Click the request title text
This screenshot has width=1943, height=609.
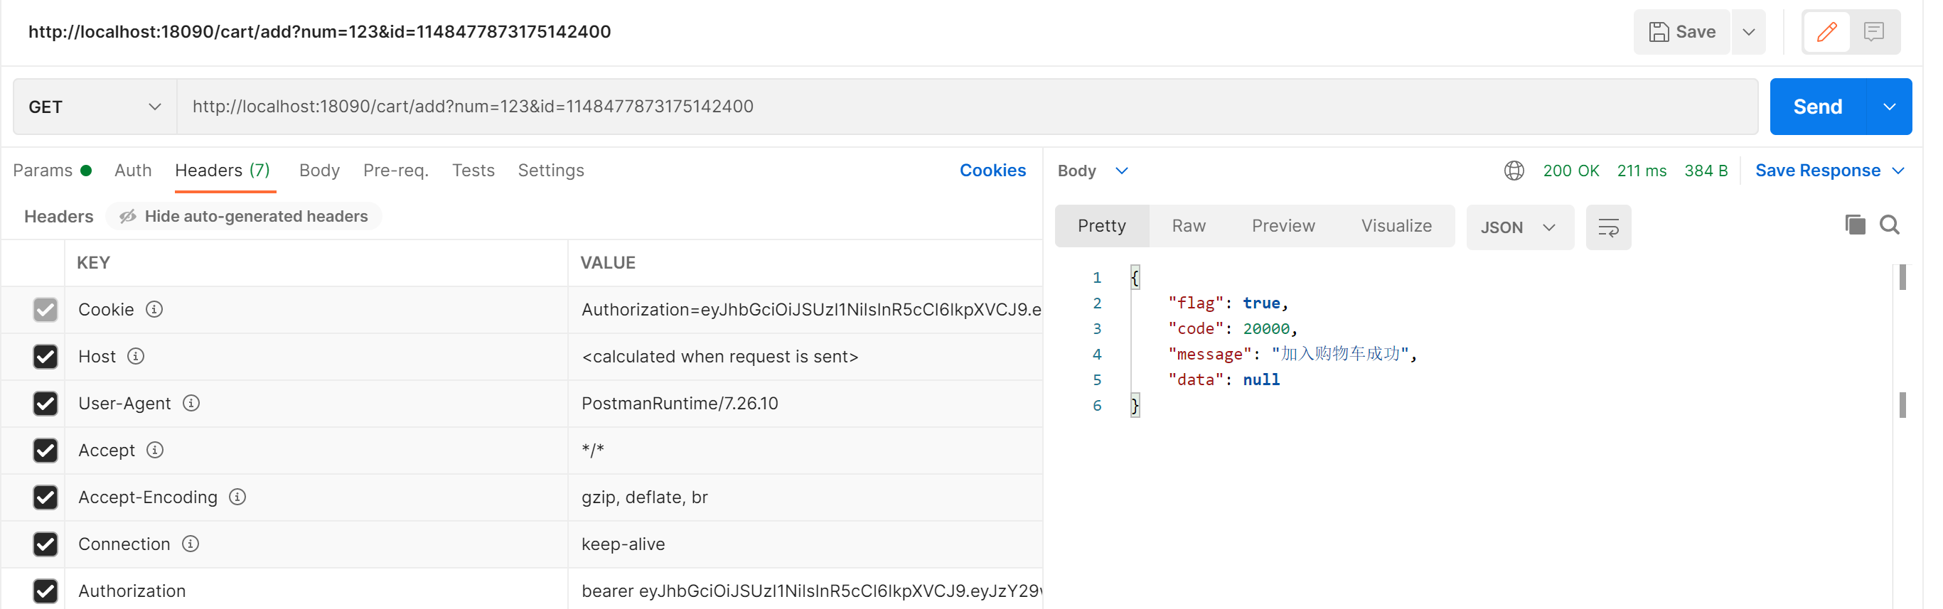click(319, 32)
